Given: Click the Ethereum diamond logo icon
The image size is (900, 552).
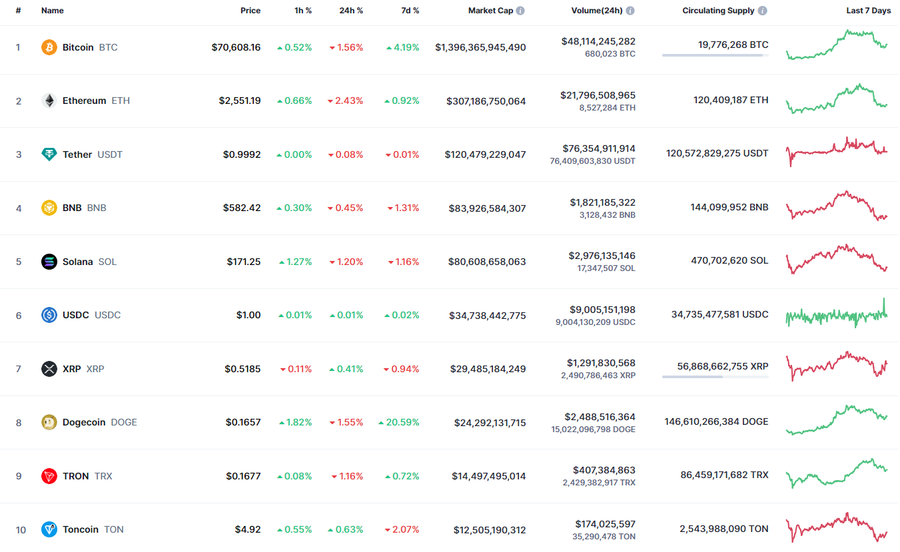Looking at the screenshot, I should (49, 101).
